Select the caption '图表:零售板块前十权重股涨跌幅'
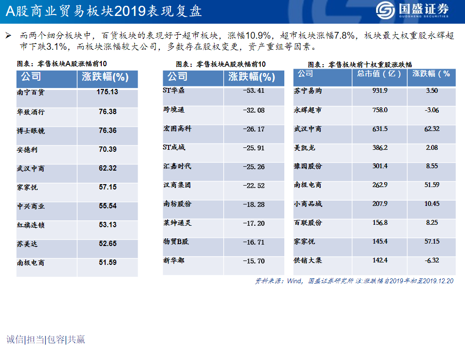465x348 pixels. tap(360, 64)
